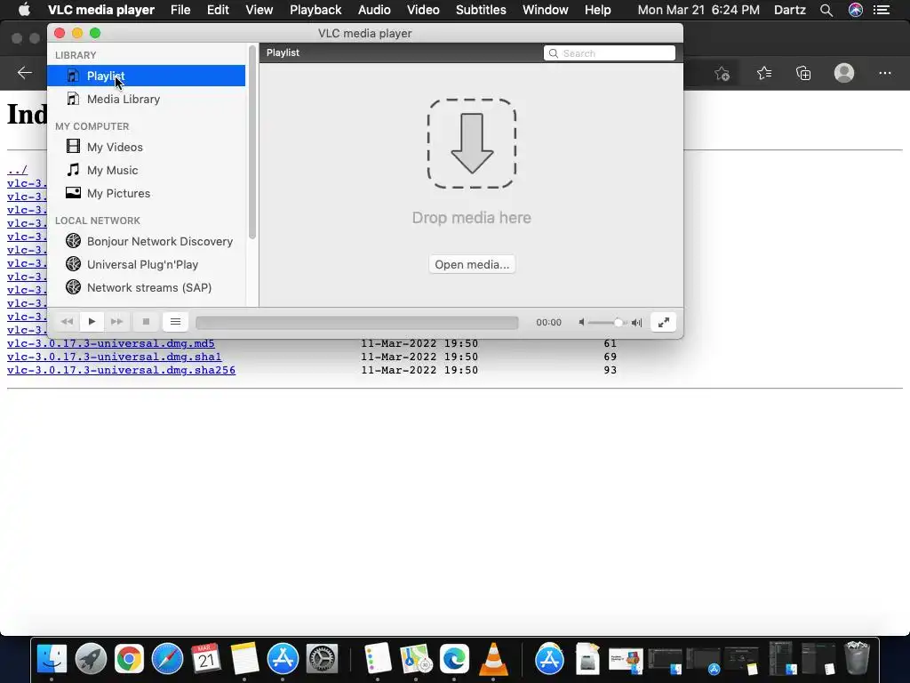
Task: Open Notes from the Dock
Action: (244, 659)
